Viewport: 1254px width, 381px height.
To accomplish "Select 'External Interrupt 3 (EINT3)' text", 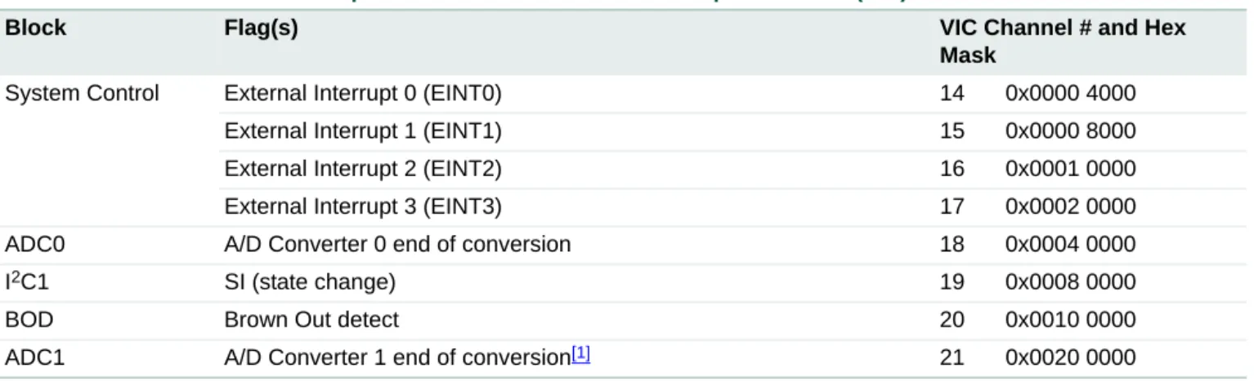I will coord(363,206).
